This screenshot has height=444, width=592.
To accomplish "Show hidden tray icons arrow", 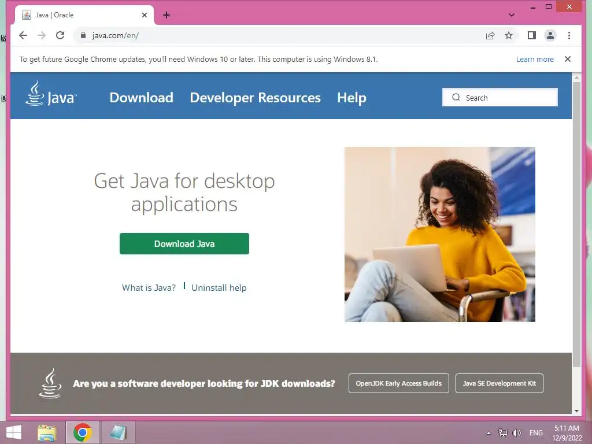I will tap(489, 433).
